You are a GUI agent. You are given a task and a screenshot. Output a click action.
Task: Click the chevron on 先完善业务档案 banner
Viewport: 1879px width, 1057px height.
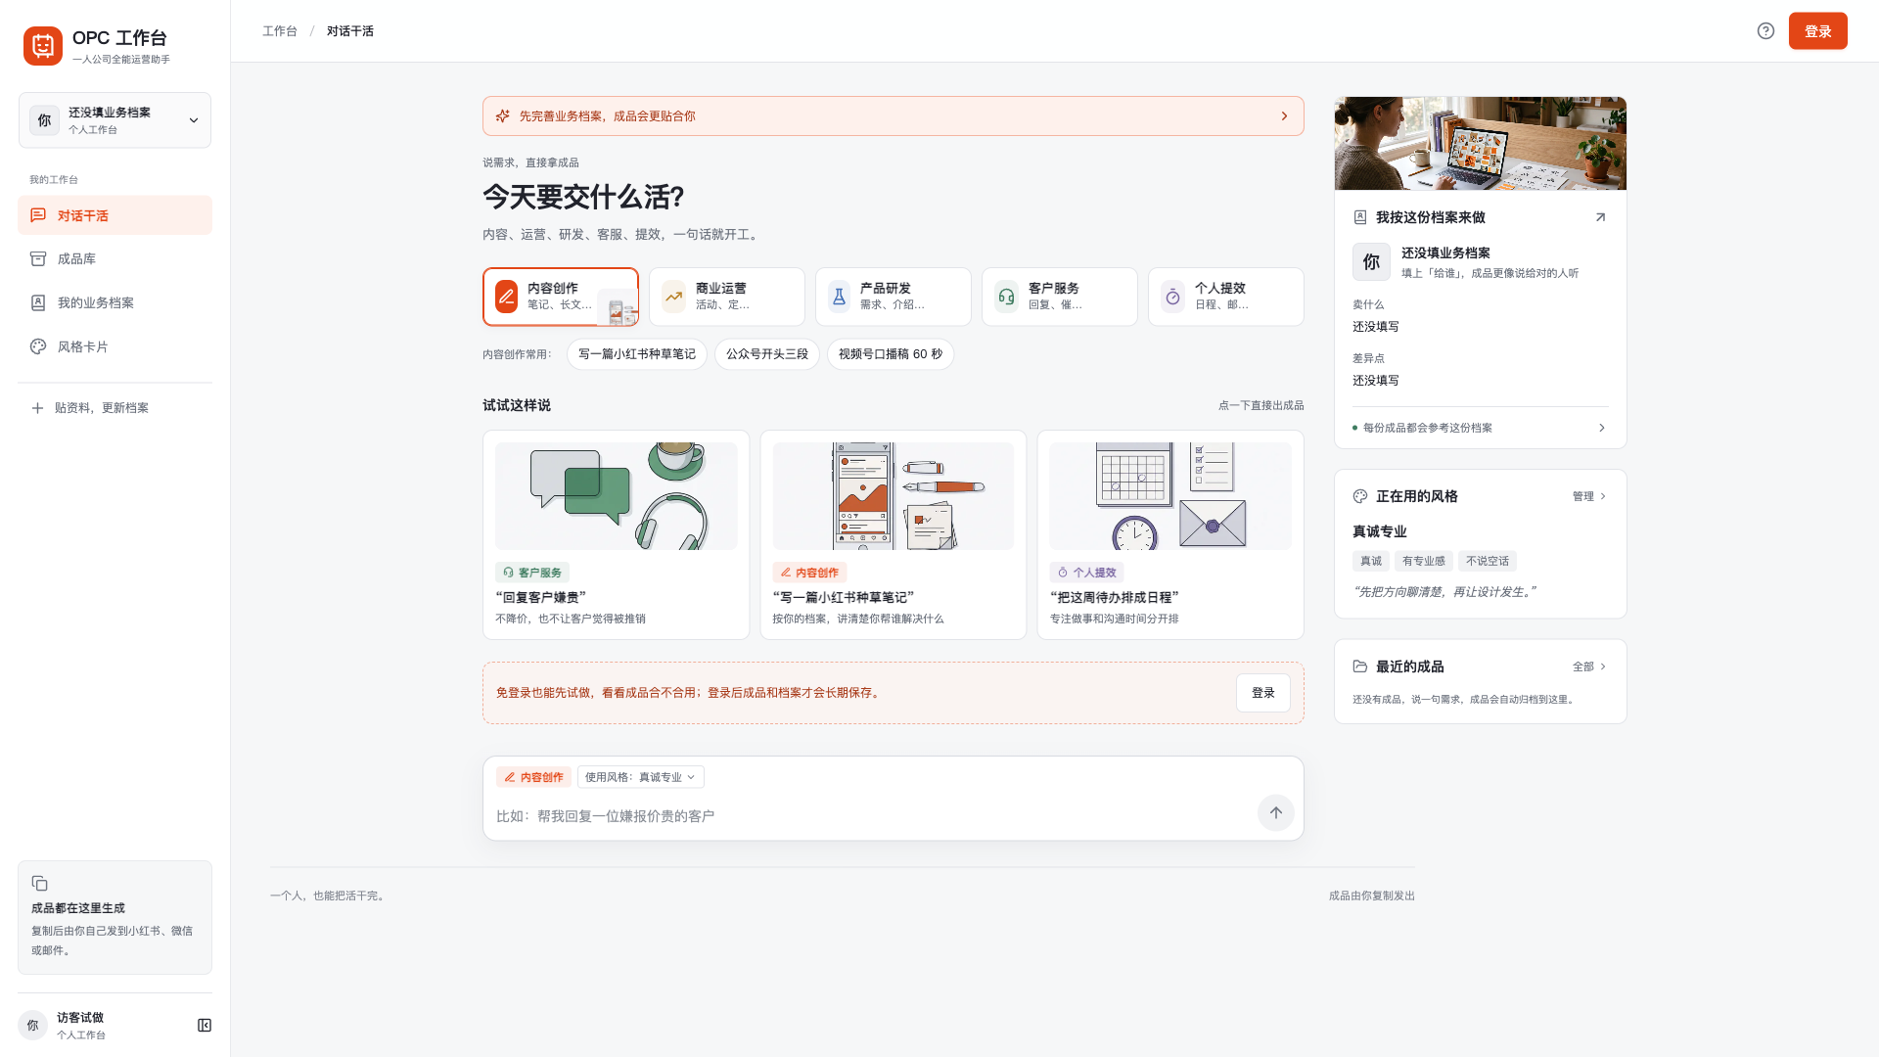(1285, 115)
